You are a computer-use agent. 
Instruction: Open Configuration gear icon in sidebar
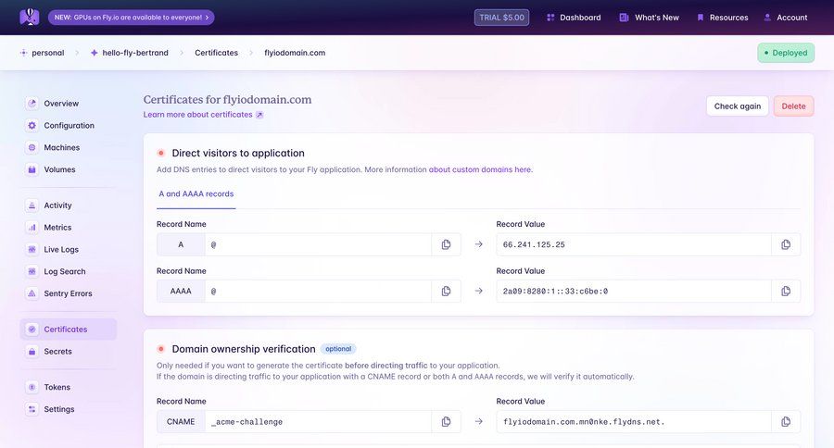[32, 125]
